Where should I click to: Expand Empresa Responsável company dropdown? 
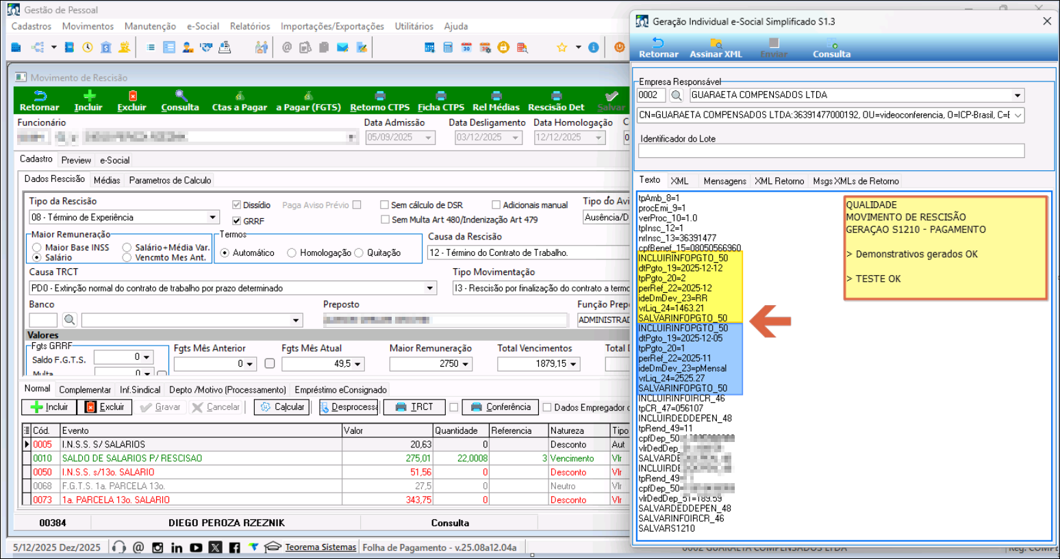pos(1018,95)
